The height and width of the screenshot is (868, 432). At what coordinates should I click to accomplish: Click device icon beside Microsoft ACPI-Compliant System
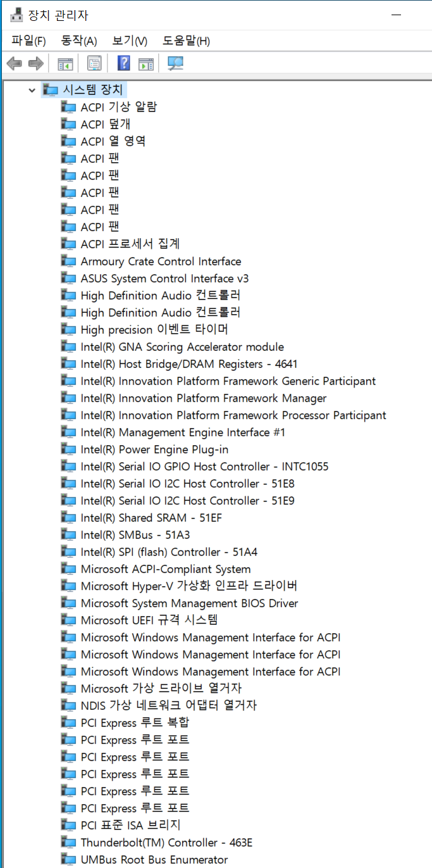click(68, 569)
